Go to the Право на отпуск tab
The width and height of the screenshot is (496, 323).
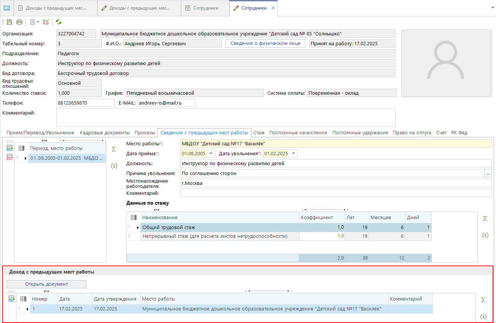click(412, 133)
